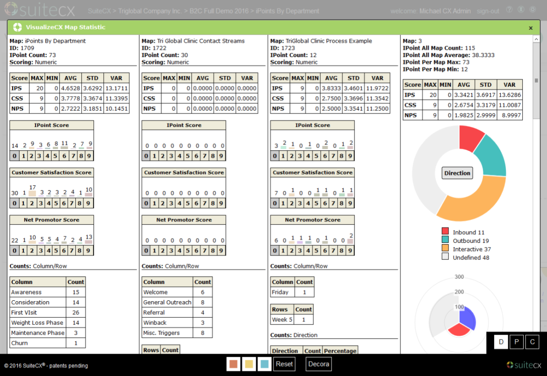Click the Inbound red legend swatch
This screenshot has height=376, width=547.
pyautogui.click(x=445, y=232)
